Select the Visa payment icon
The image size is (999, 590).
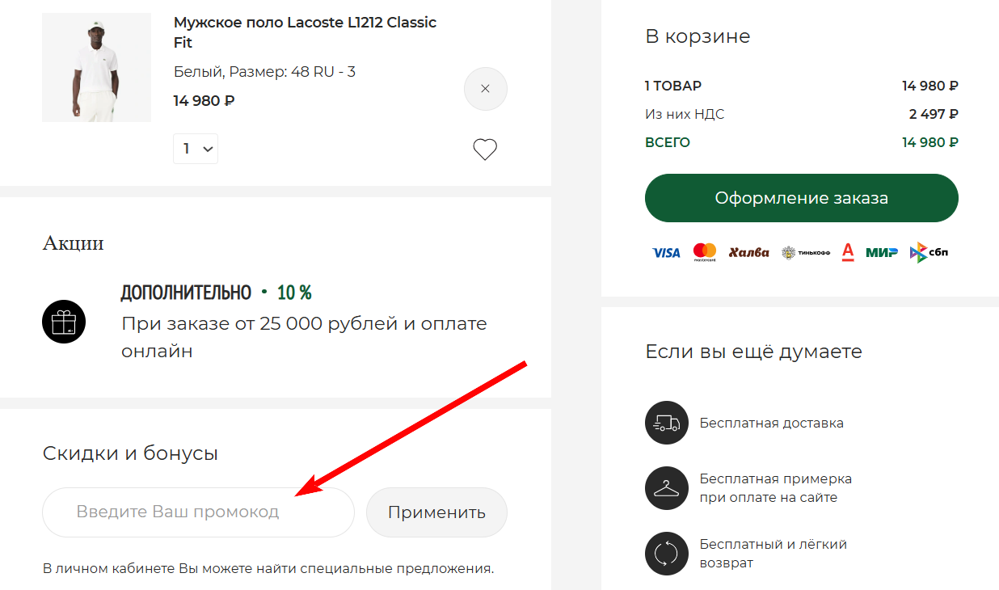[666, 252]
